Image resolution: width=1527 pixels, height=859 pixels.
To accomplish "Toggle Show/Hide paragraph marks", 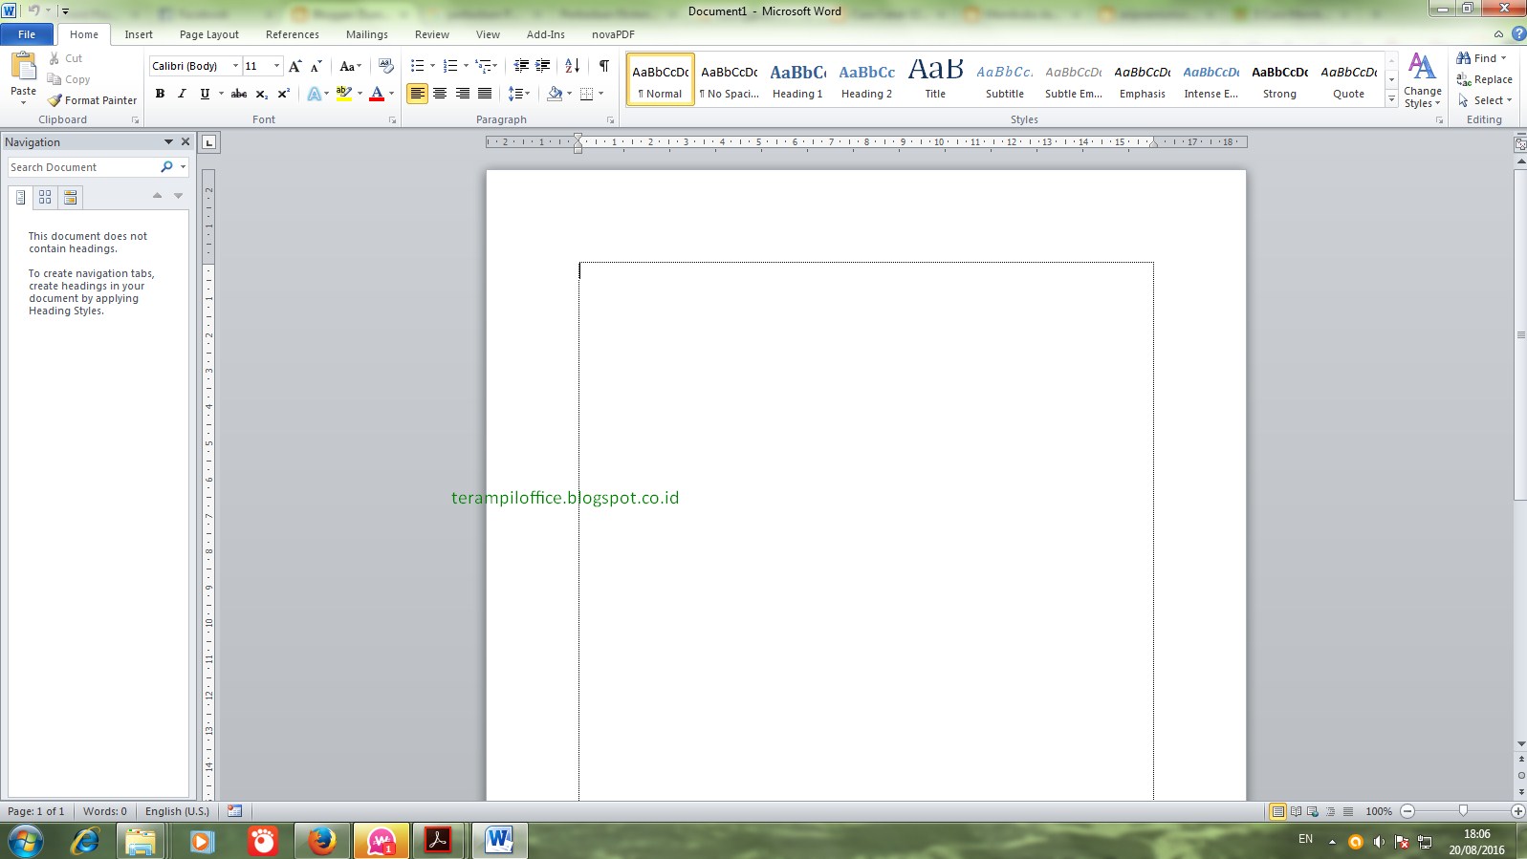I will click(604, 66).
